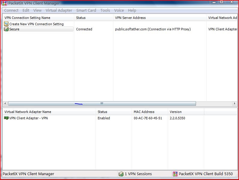This screenshot has width=239, height=180.
Task: Click the Virtual Network Ad column header
Action: [222, 18]
